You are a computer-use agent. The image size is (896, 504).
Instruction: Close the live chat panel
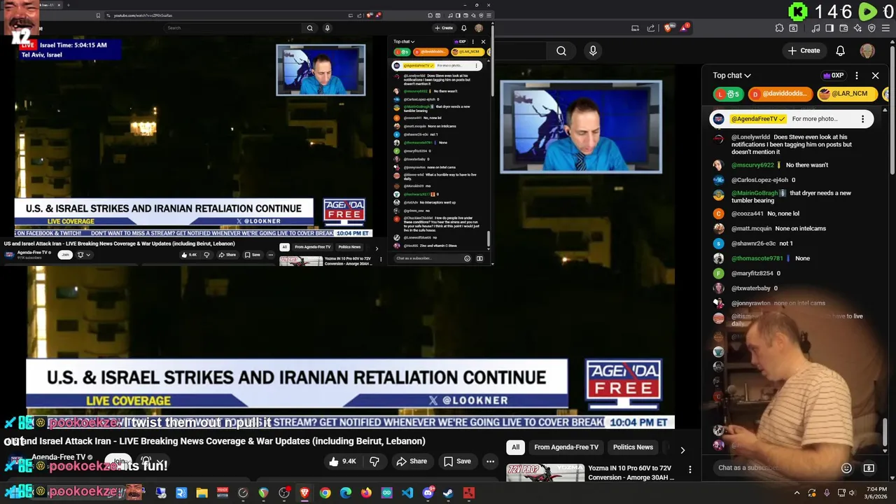coord(875,75)
